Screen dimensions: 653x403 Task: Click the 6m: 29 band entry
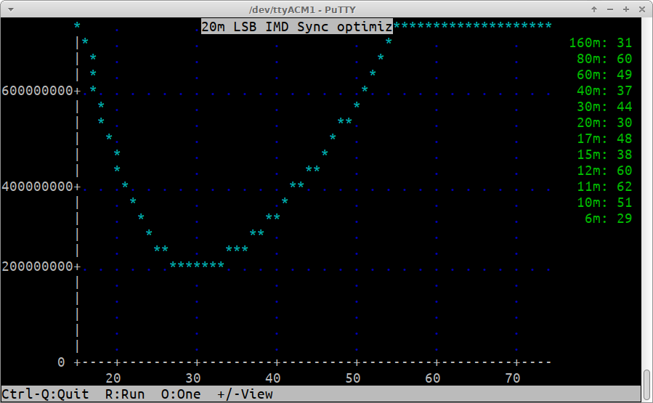click(608, 219)
